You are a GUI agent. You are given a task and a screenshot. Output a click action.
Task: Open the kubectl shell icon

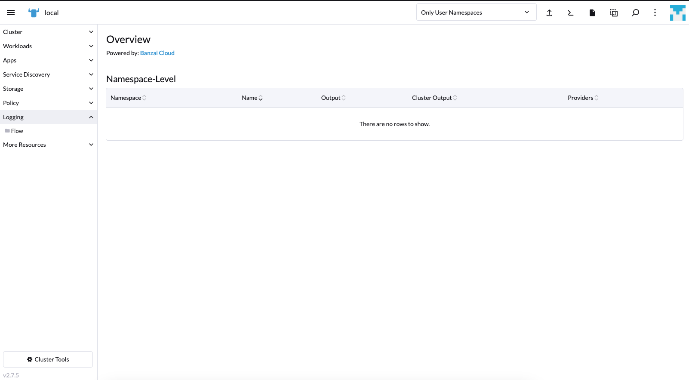tap(571, 12)
